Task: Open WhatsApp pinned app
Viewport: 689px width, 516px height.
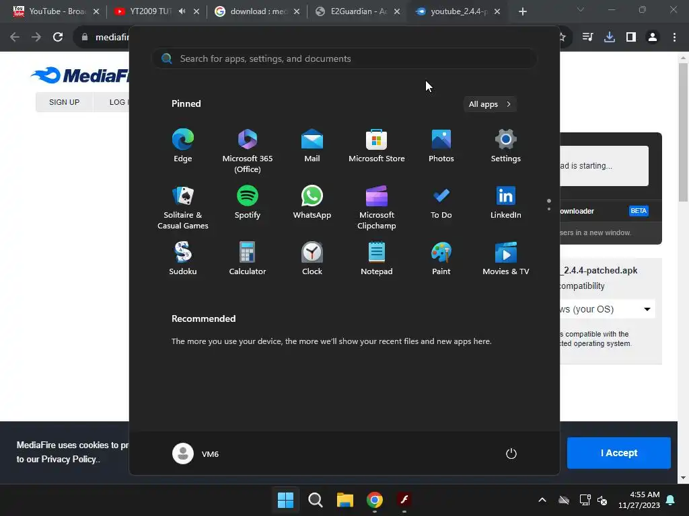Action: pyautogui.click(x=312, y=202)
